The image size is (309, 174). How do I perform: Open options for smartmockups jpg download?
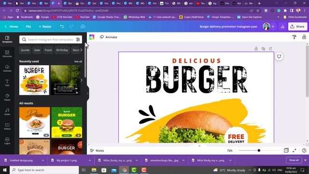click(x=183, y=160)
